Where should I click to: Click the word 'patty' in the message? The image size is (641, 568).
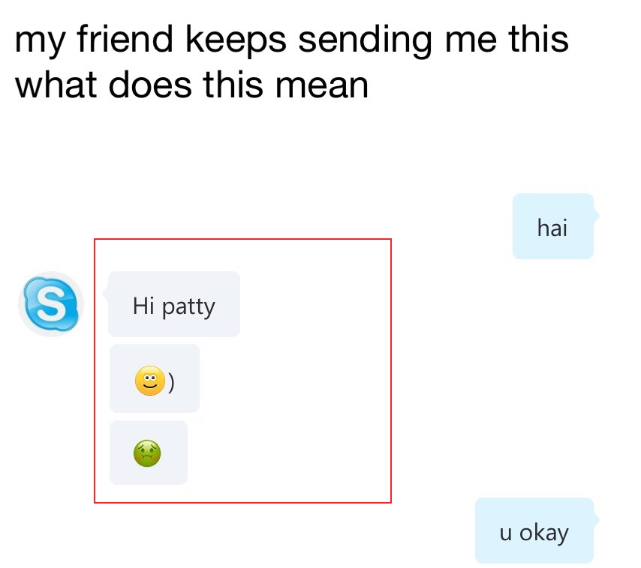point(188,307)
